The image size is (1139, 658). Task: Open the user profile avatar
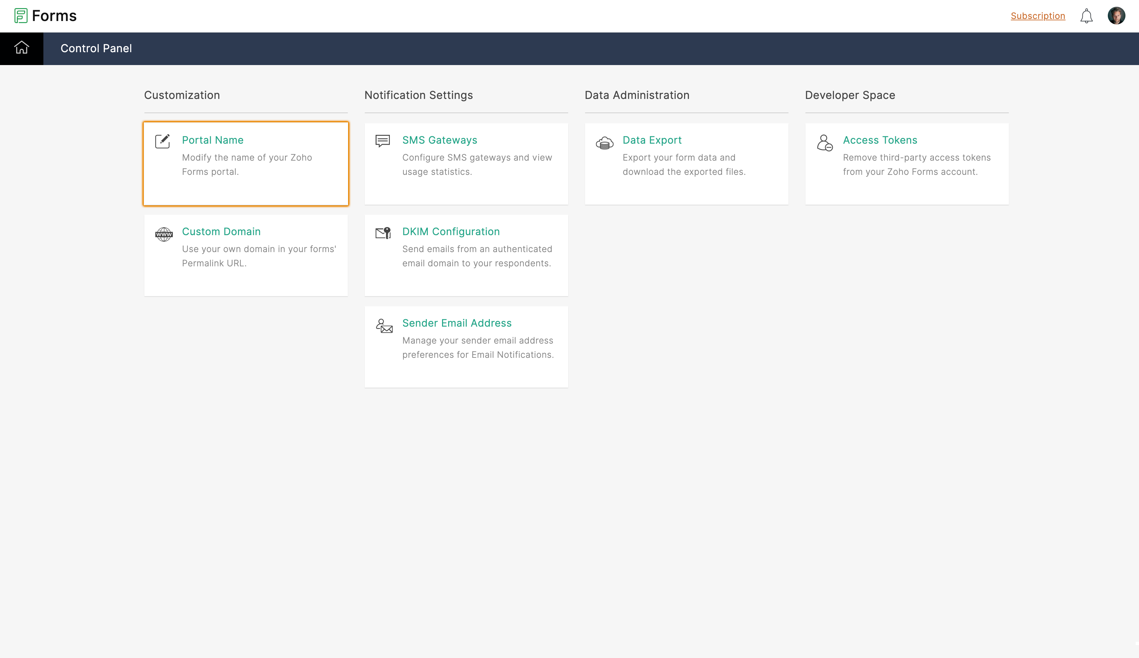point(1116,16)
